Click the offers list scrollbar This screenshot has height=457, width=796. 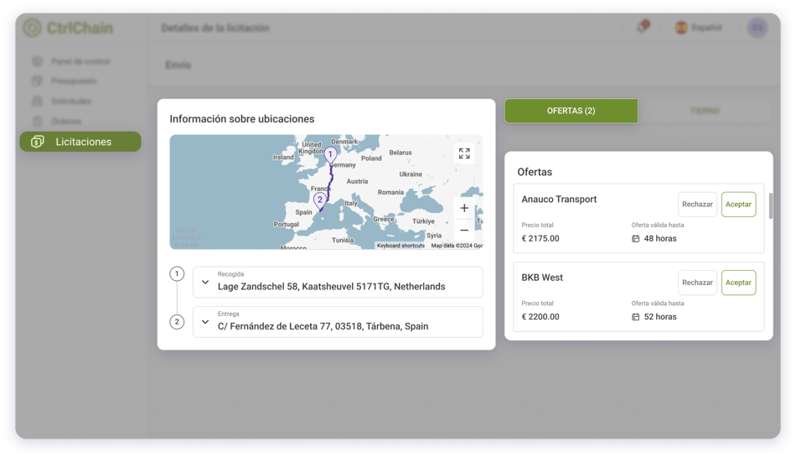770,205
